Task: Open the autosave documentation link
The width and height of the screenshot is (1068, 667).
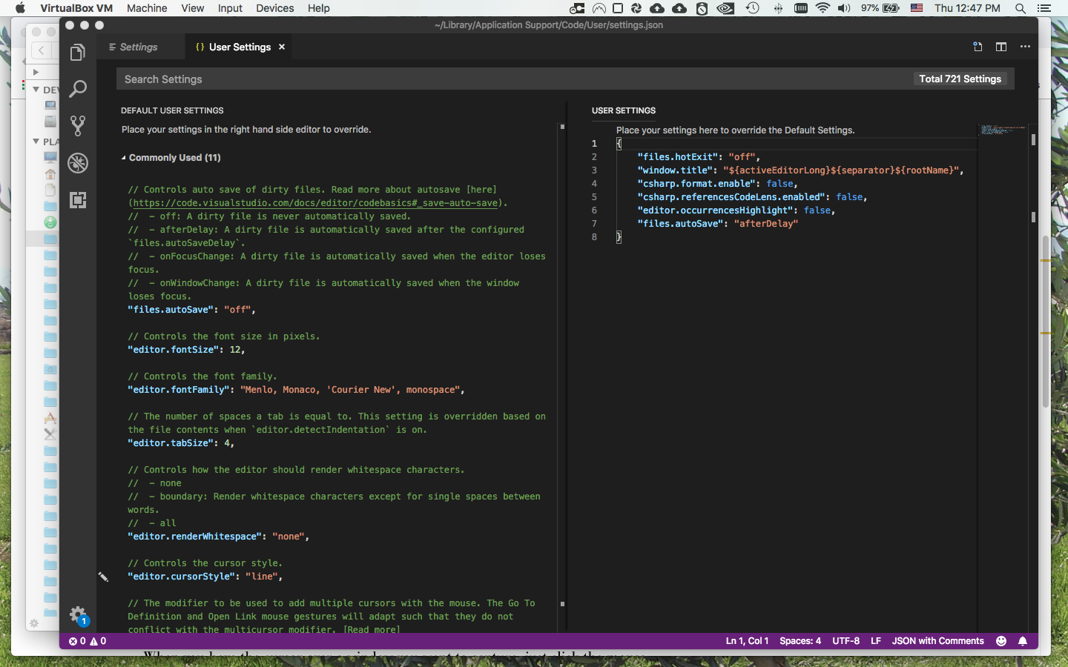Action: tap(312, 202)
